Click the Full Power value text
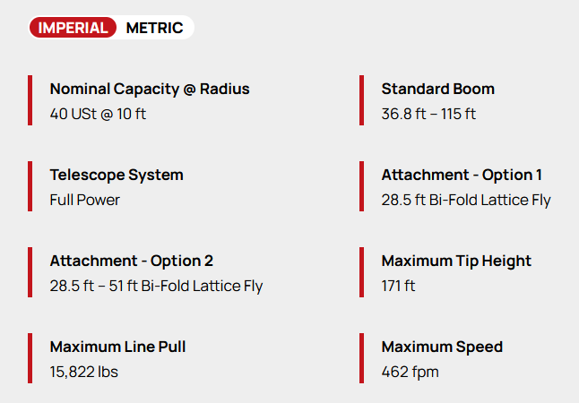This screenshot has height=403, width=579. tap(85, 200)
